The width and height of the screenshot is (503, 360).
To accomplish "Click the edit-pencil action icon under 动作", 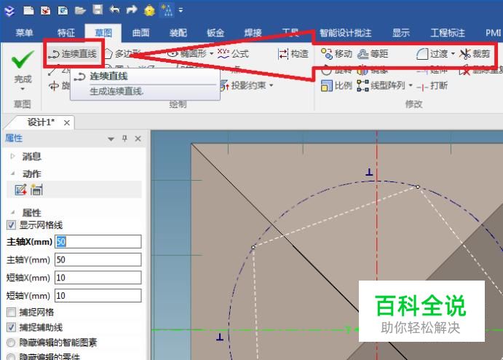I will click(x=21, y=189).
